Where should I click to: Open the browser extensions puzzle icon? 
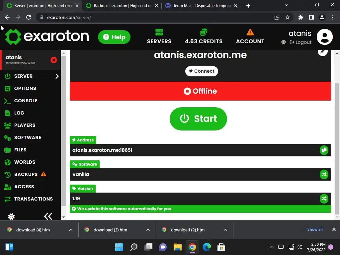tap(301, 17)
